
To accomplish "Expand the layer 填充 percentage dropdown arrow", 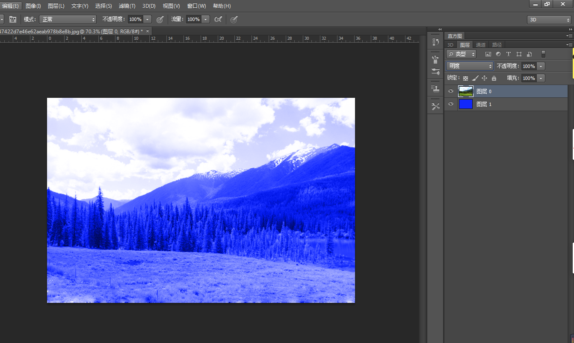I will (x=541, y=78).
